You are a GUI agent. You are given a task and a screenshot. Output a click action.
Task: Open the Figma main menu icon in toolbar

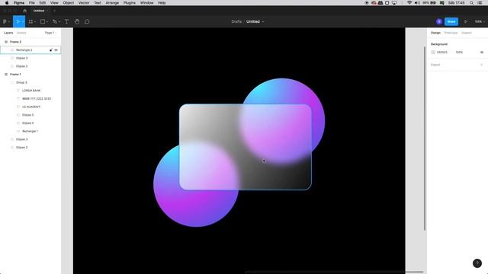point(5,22)
